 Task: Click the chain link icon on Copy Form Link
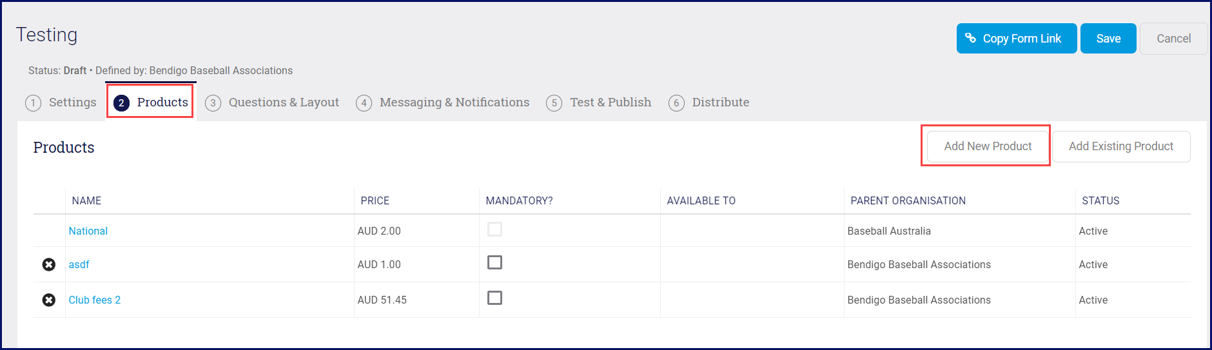(970, 38)
